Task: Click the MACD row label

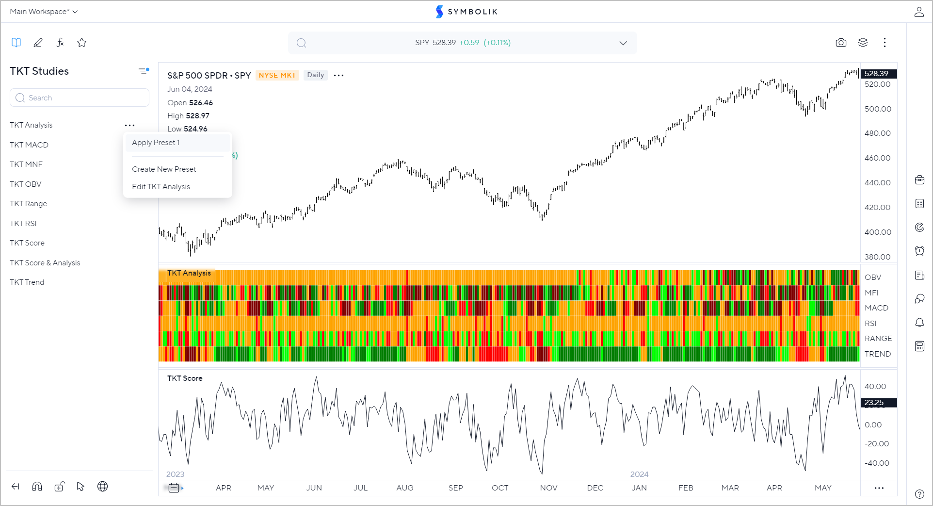Action: [876, 308]
